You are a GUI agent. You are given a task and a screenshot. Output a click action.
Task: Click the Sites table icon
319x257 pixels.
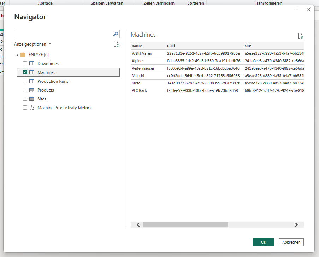tap(32, 99)
